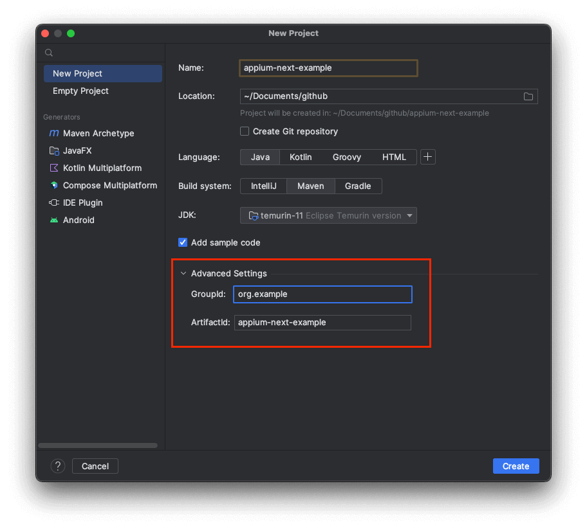The height and width of the screenshot is (529, 587).
Task: Disable Add sample code
Action: tap(182, 242)
